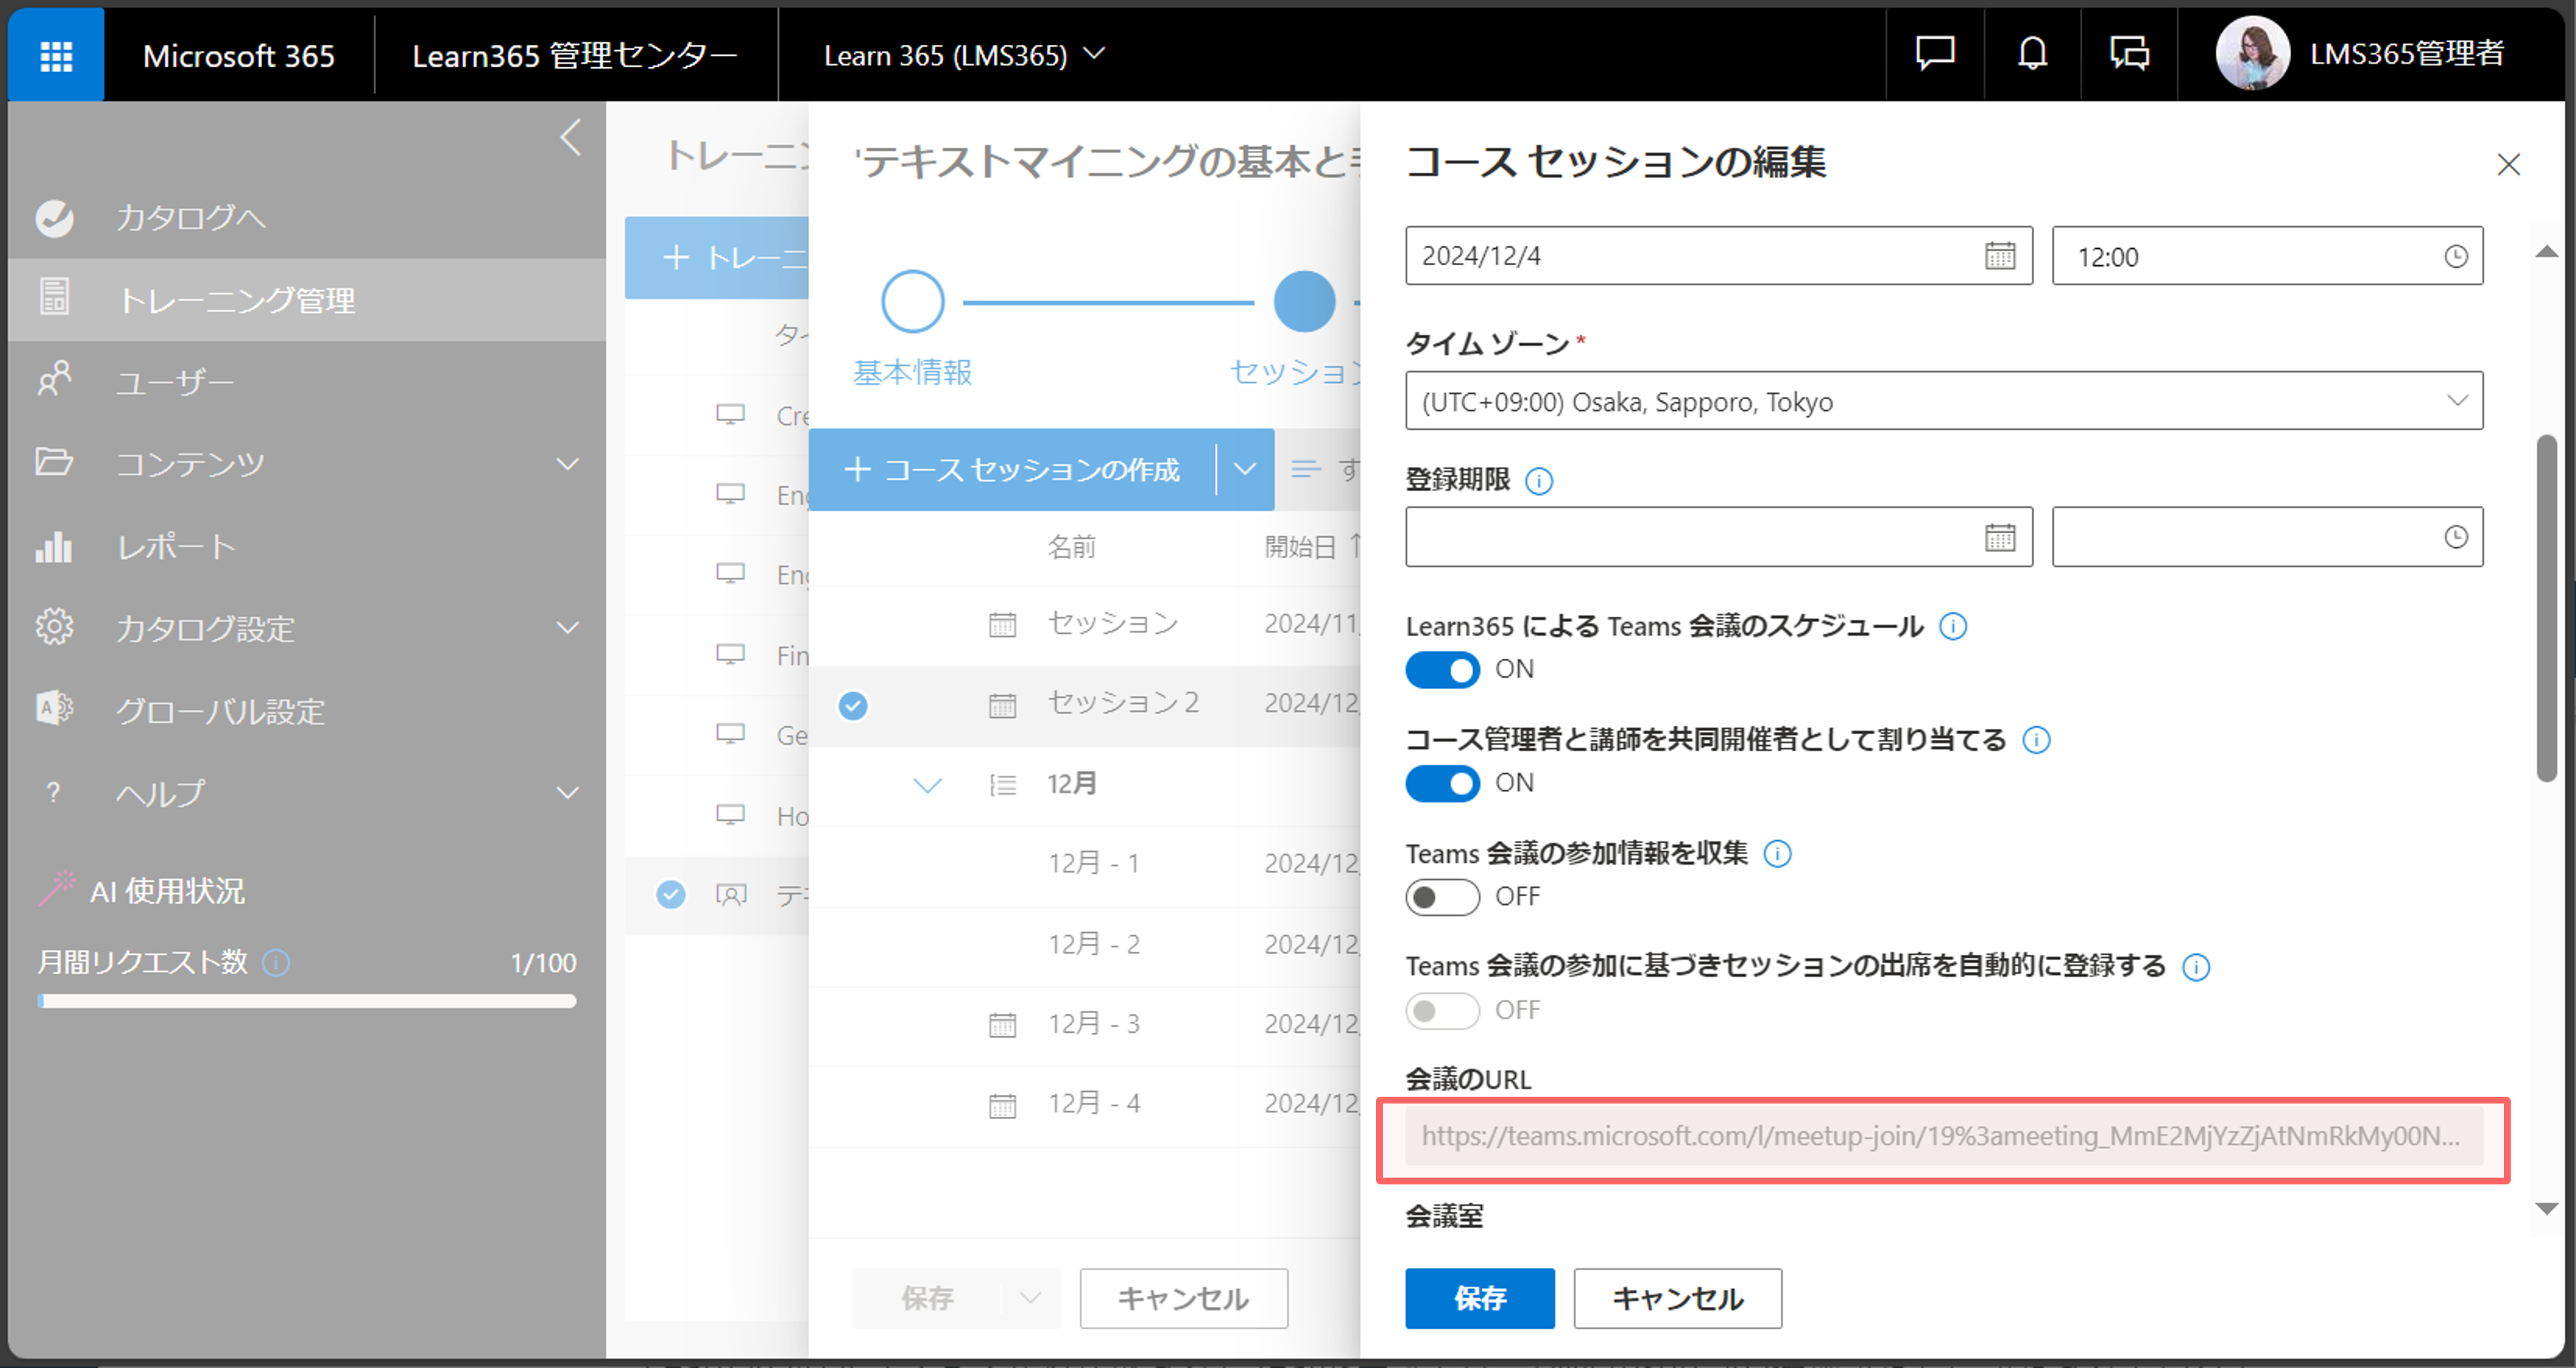This screenshot has width=2576, height=1368.
Task: Click the 会議のURL field
Action: pyautogui.click(x=1944, y=1136)
